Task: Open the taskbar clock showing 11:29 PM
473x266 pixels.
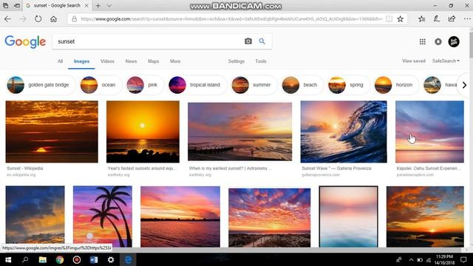Action: click(x=444, y=259)
